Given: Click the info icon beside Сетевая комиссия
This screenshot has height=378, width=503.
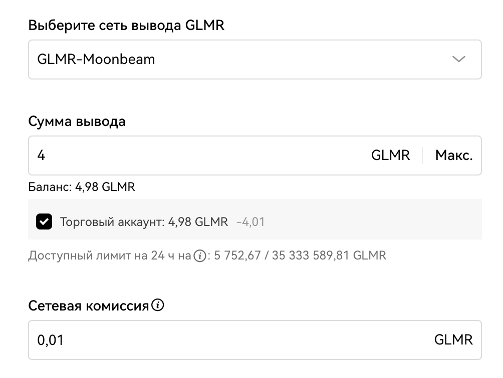Looking at the screenshot, I should tap(157, 305).
